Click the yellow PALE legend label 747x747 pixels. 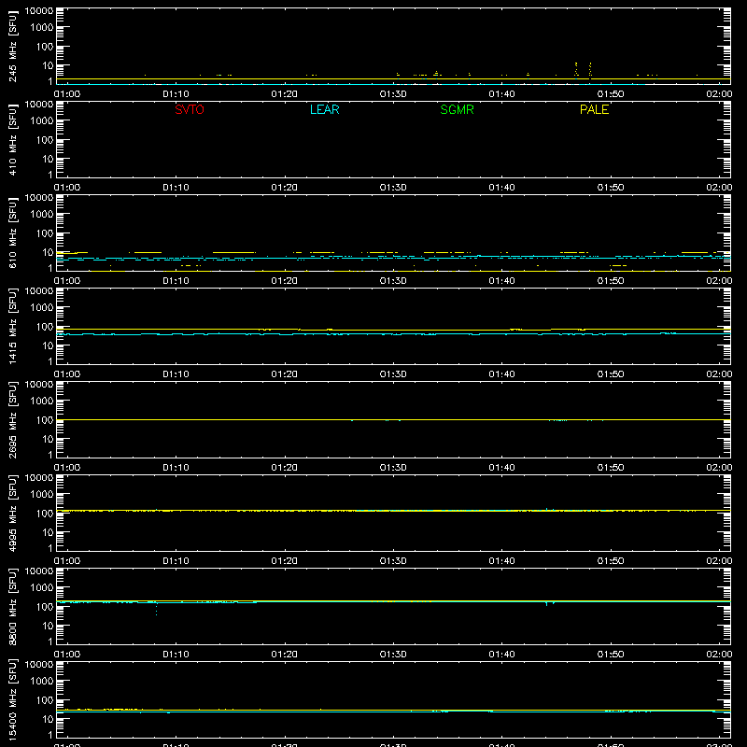point(594,109)
